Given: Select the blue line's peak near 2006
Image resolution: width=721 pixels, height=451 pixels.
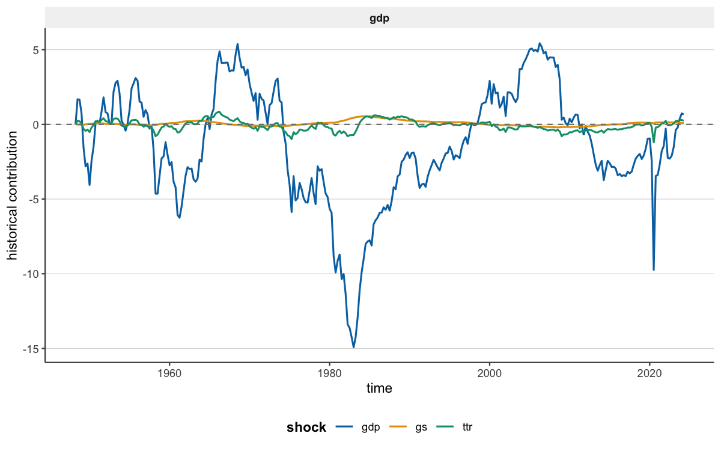Looking at the screenshot, I should 540,43.
